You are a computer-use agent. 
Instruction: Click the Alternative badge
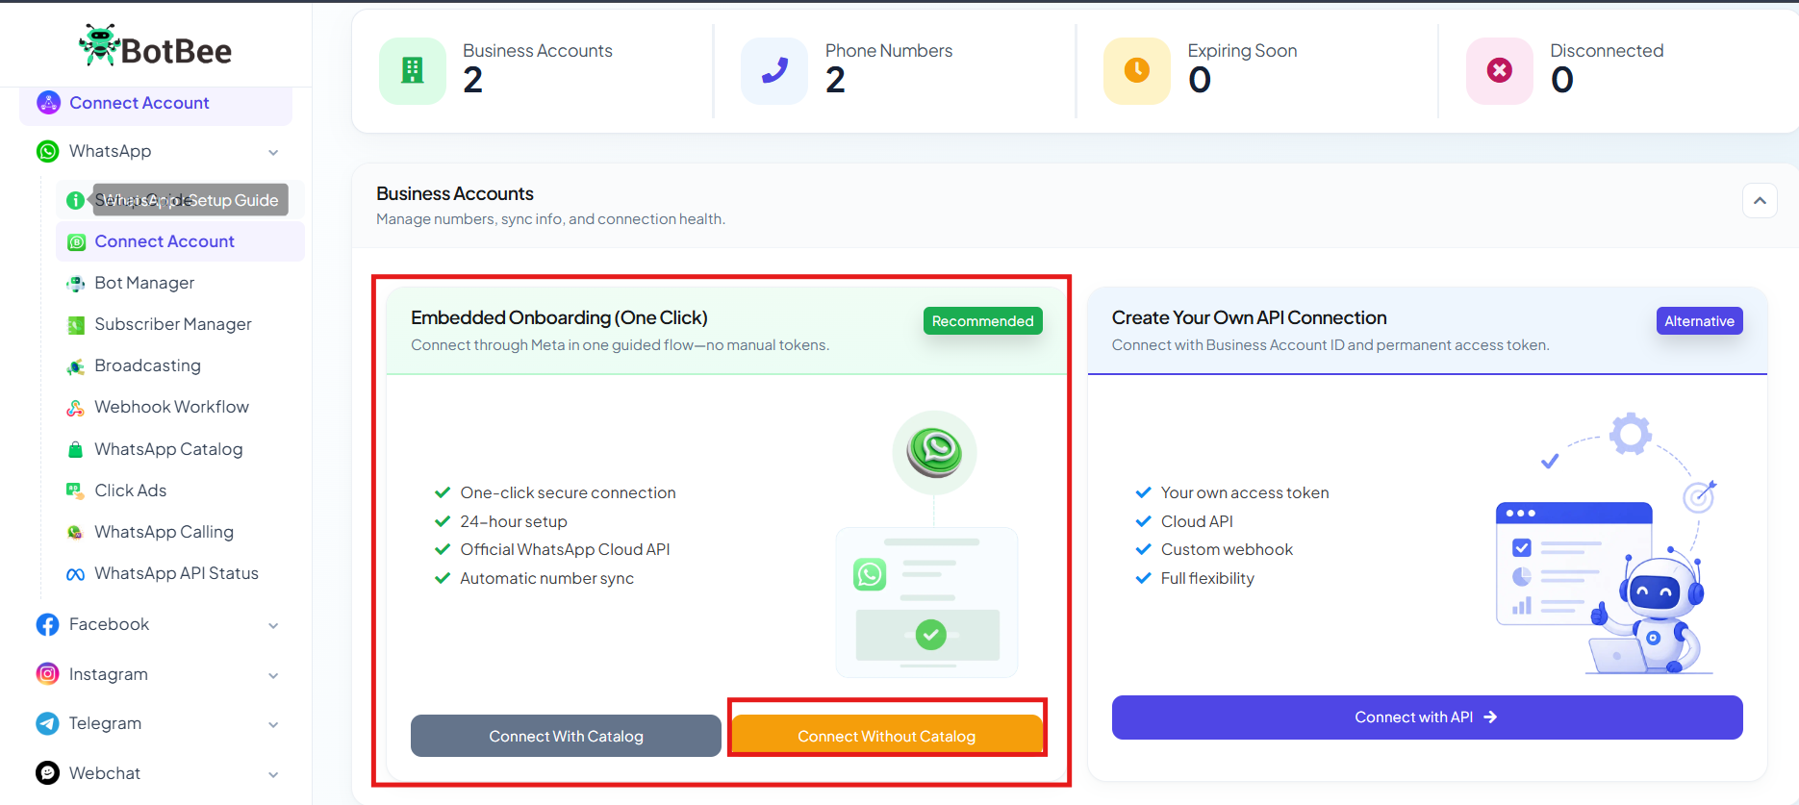(x=1699, y=321)
